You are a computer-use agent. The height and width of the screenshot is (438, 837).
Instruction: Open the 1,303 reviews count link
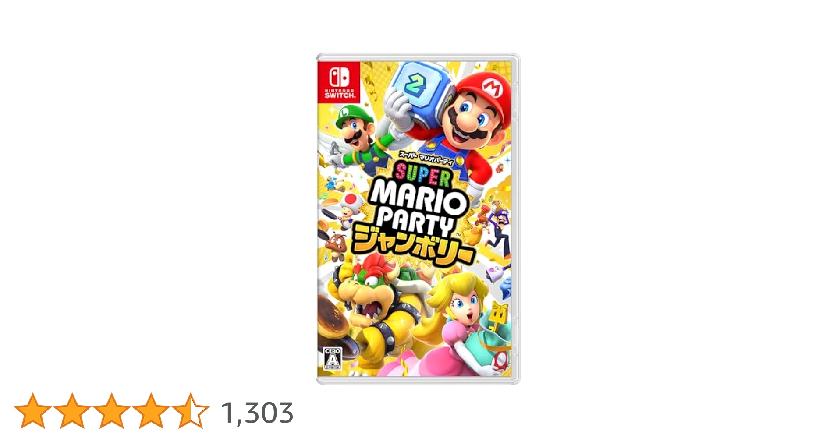257,413
